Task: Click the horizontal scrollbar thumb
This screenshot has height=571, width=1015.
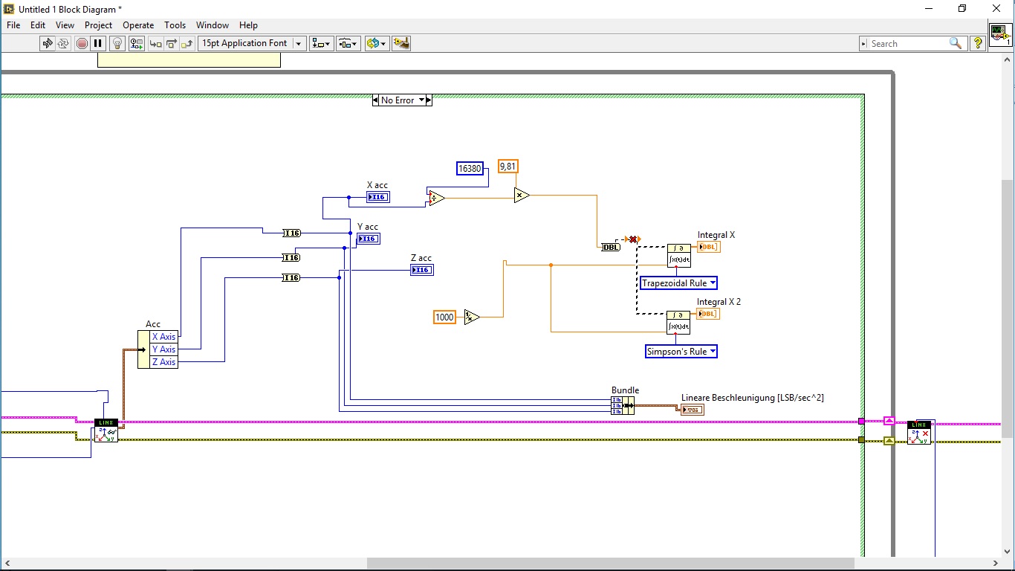Action: (609, 563)
